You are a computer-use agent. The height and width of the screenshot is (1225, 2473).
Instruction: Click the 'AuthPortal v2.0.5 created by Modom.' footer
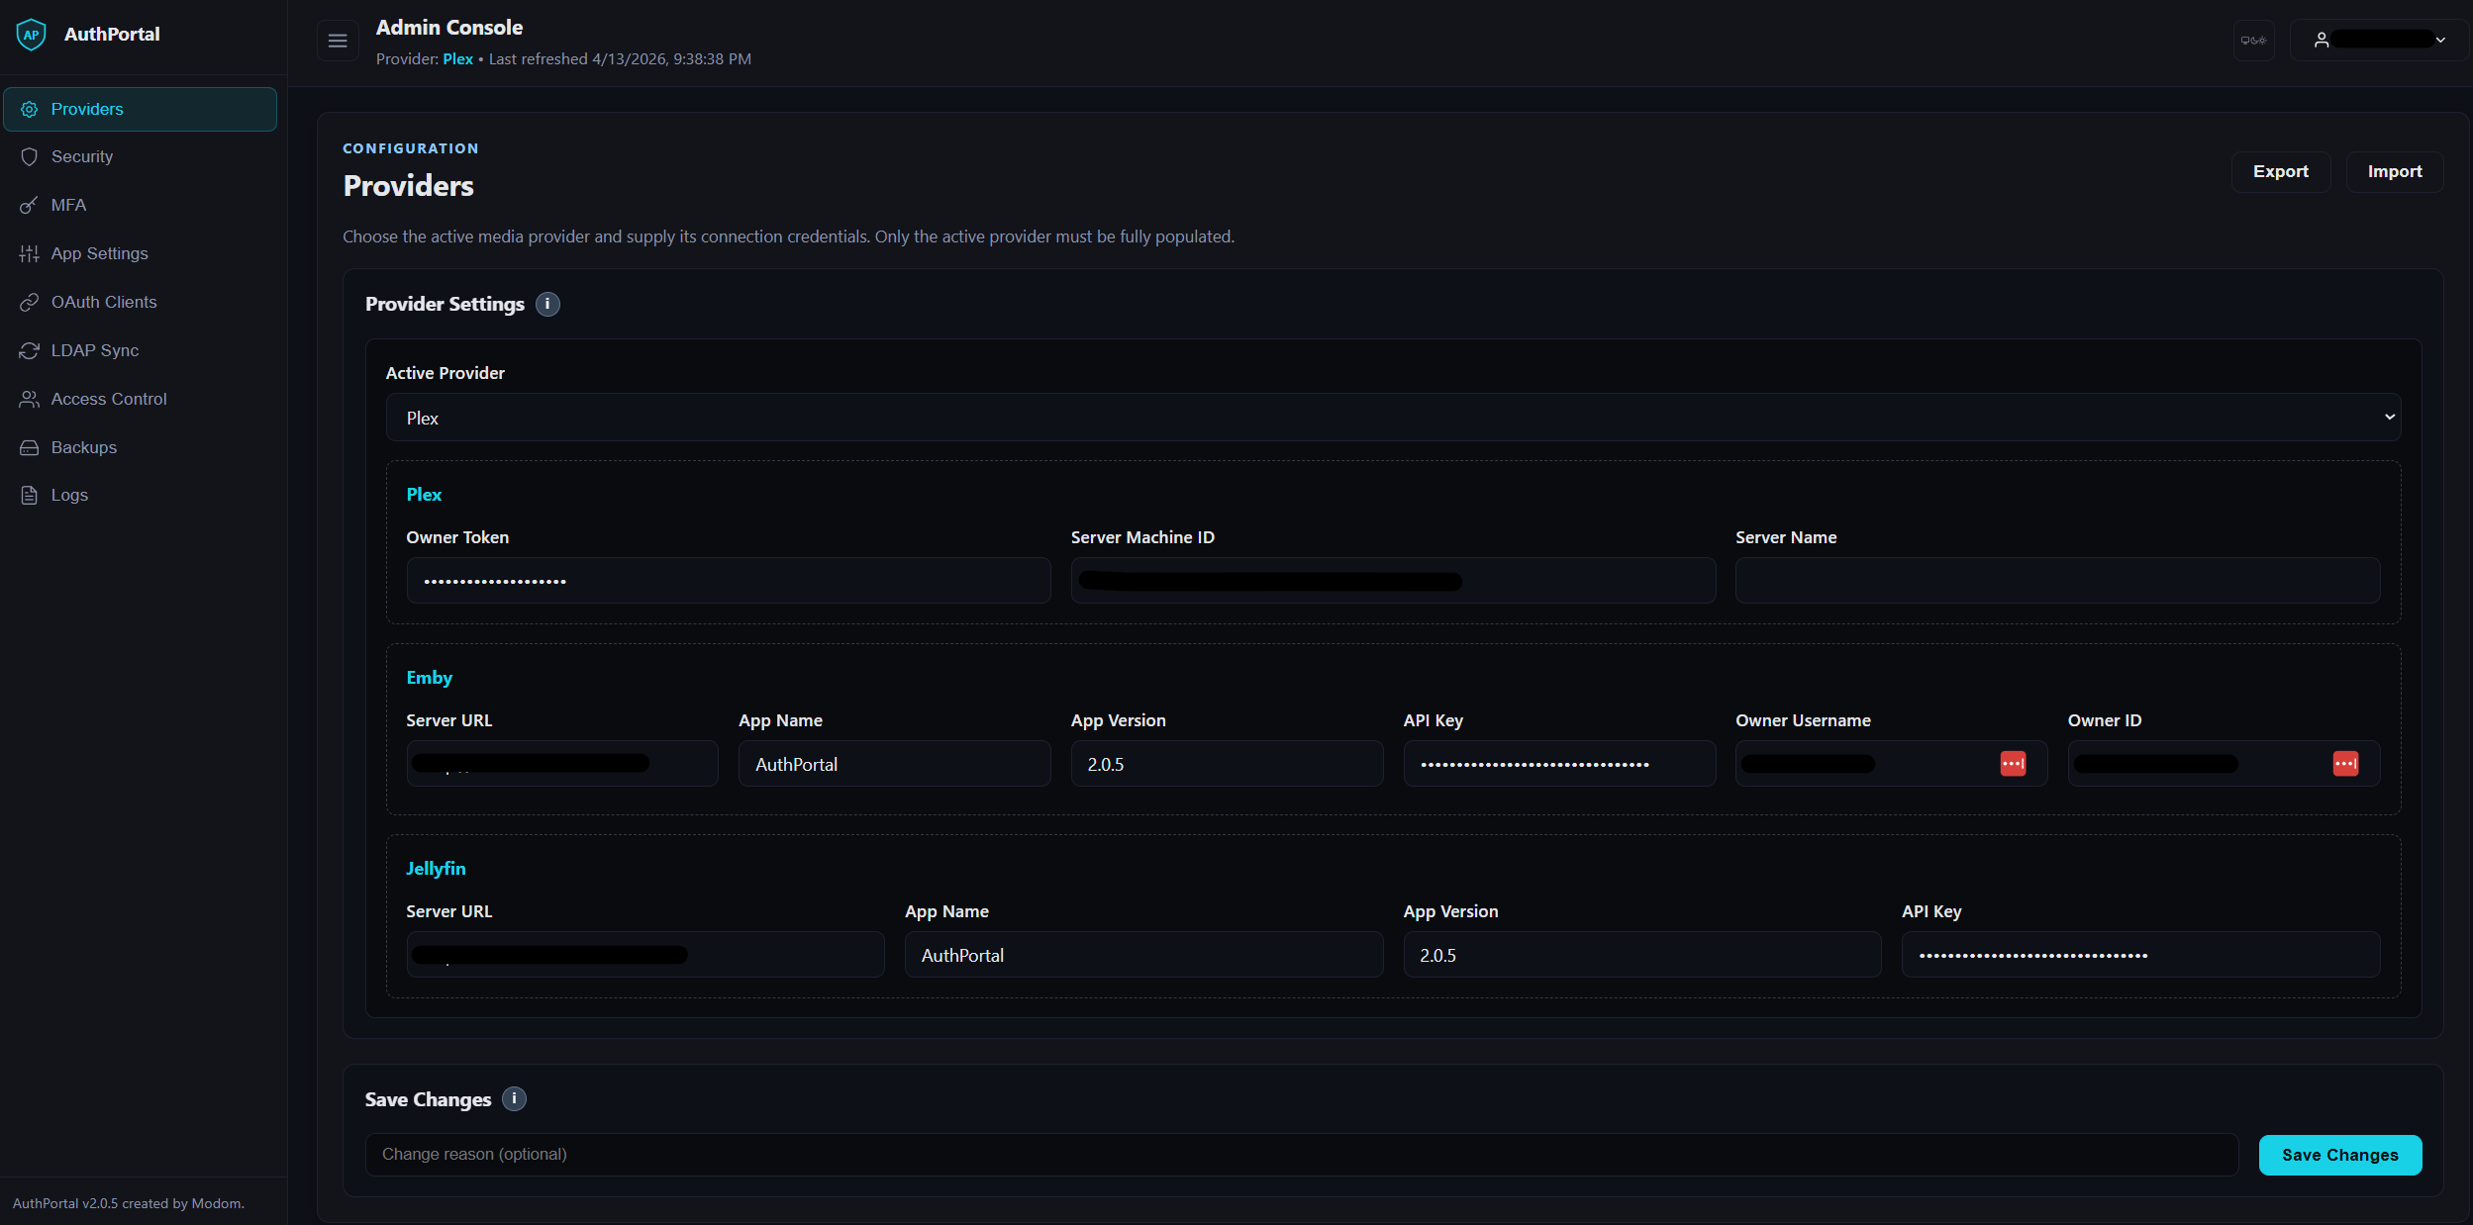(129, 1203)
